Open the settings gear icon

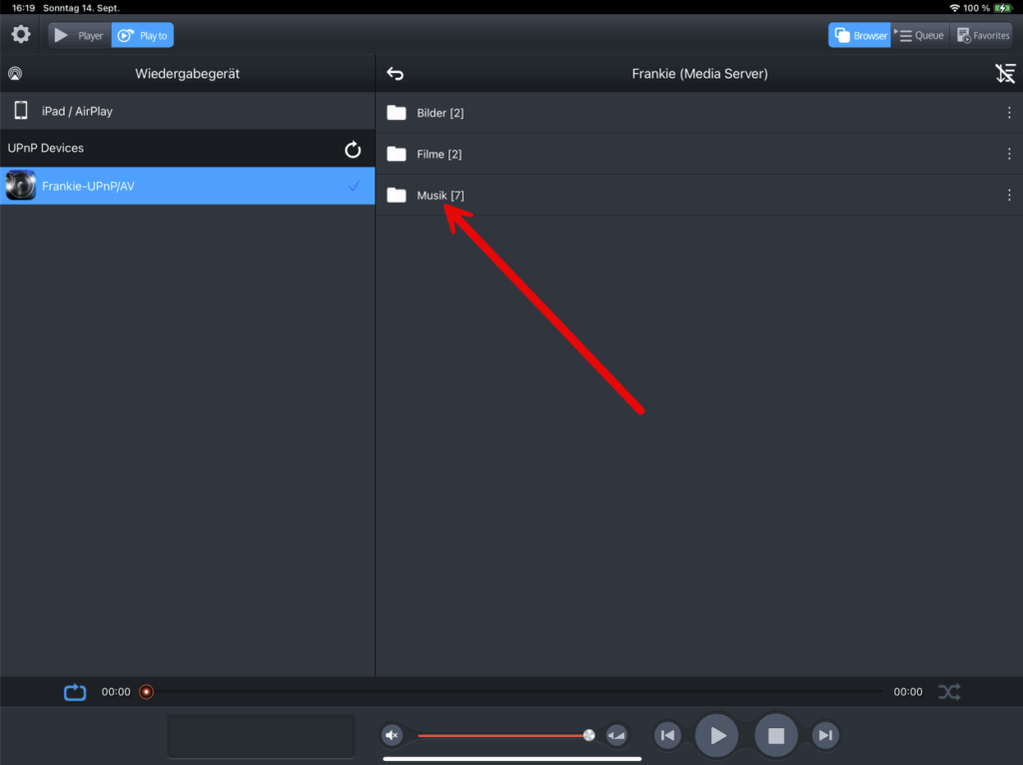(21, 35)
